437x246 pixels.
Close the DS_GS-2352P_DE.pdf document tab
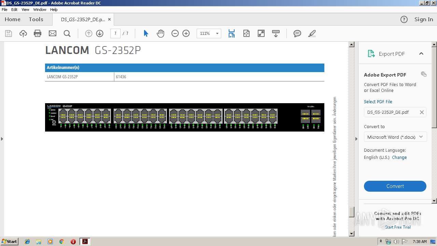coord(109,19)
